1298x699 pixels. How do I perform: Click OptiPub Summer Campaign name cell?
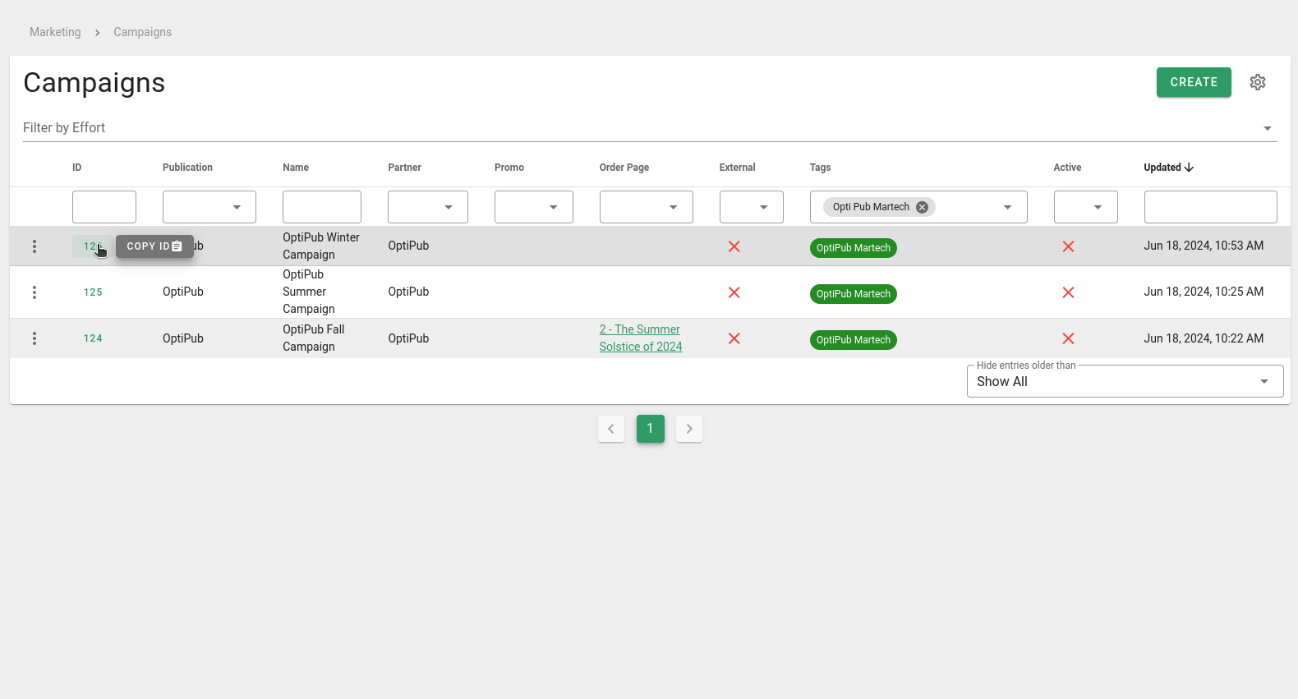tap(309, 292)
